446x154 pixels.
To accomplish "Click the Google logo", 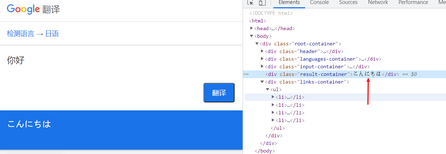I will click(23, 9).
